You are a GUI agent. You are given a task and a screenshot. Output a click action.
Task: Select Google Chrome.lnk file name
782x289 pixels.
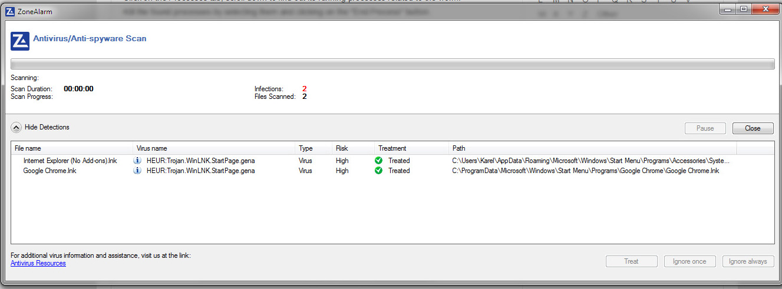[50, 171]
